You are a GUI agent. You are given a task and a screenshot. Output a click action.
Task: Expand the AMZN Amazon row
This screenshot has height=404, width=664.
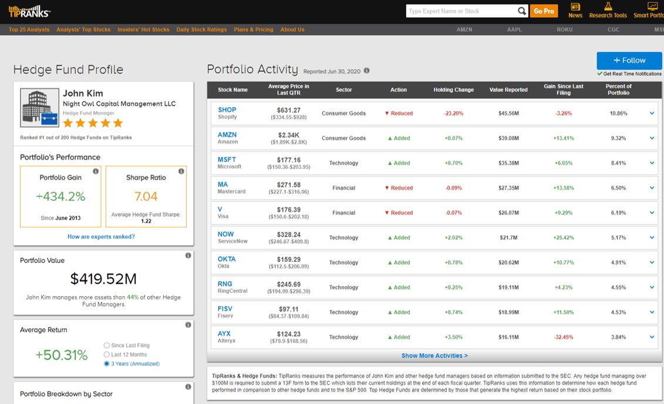click(652, 138)
